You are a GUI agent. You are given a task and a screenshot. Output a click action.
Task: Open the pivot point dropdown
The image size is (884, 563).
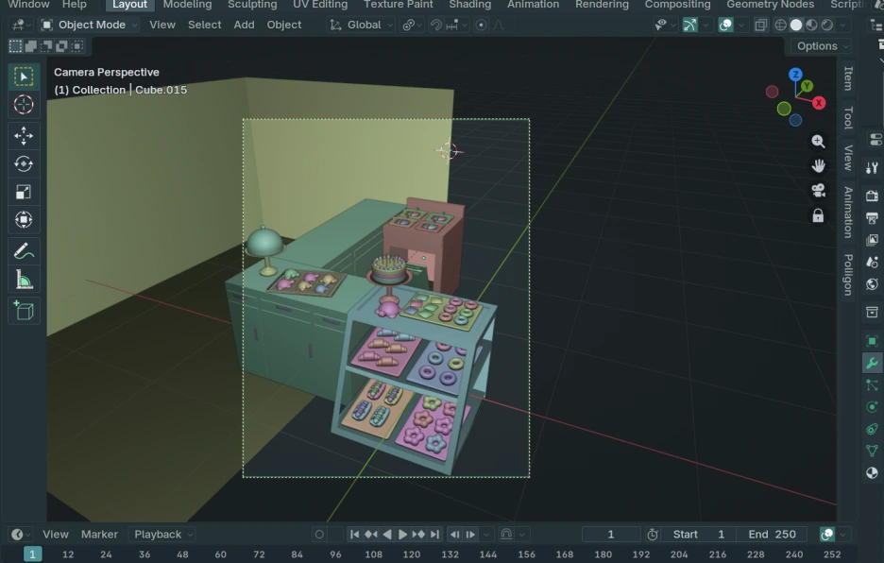411,25
